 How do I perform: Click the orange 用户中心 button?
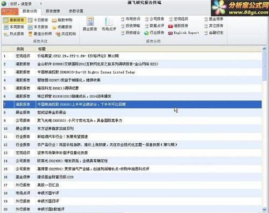pyautogui.click(x=10, y=11)
